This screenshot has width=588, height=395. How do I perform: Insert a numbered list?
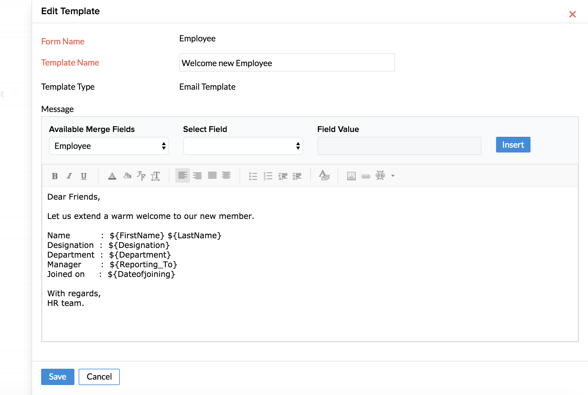pos(268,176)
